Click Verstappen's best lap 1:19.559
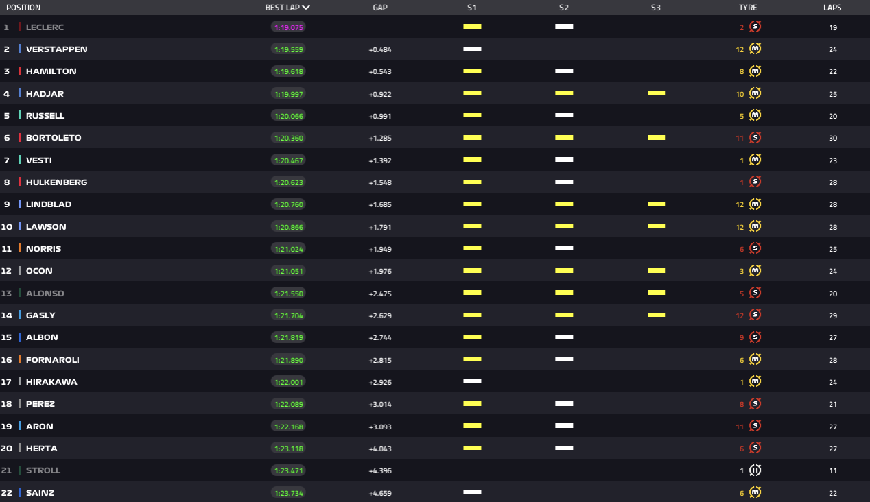 click(x=288, y=49)
